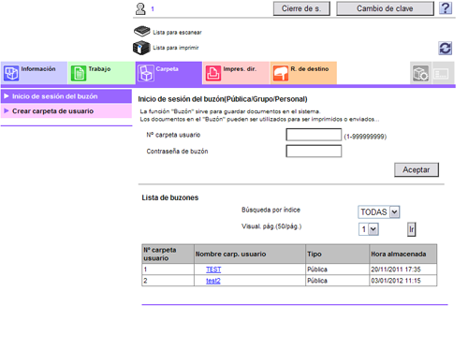
Task: Click folder number 1 cell in table
Action: pyautogui.click(x=168, y=269)
